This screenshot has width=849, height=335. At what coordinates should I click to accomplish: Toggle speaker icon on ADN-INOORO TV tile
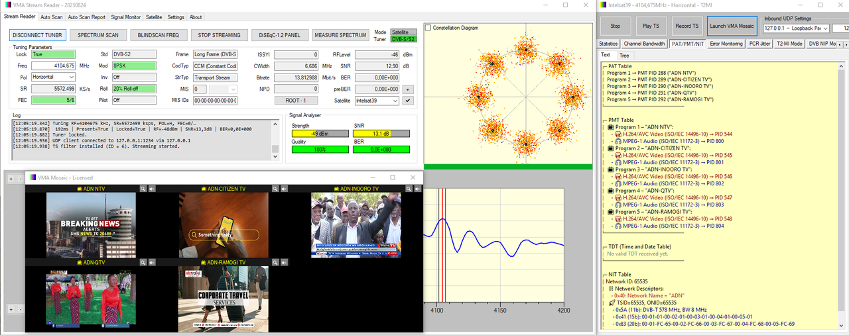pos(417,189)
